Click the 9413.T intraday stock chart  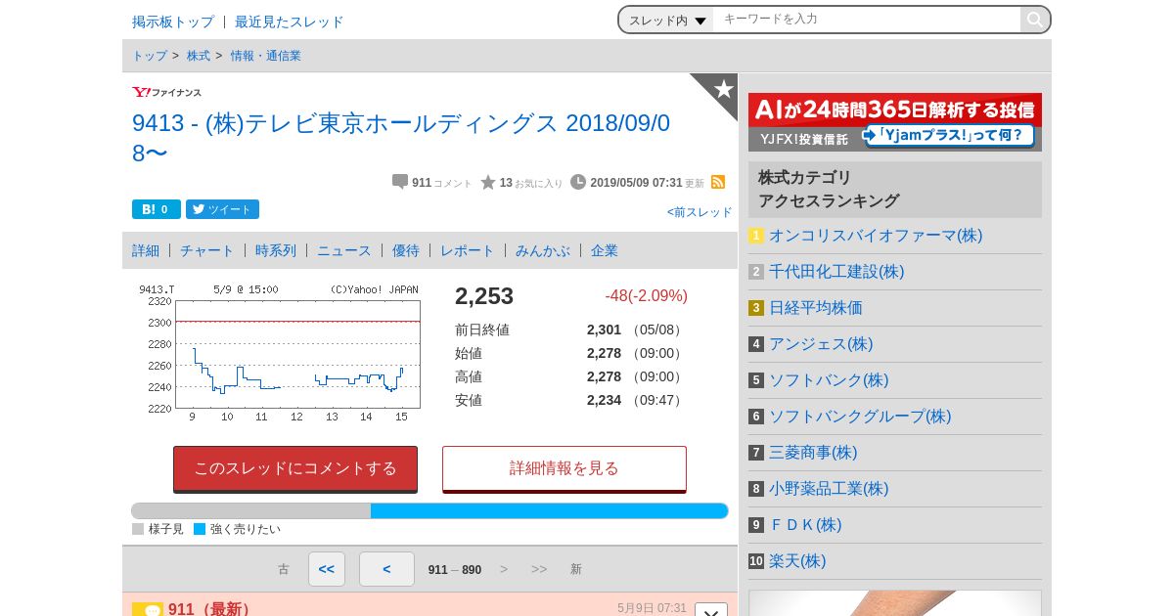pyautogui.click(x=278, y=353)
